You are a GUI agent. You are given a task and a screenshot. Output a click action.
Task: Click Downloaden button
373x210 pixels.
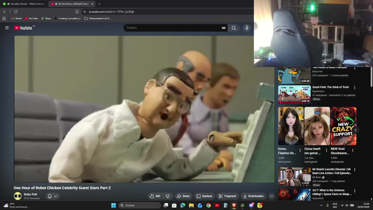pyautogui.click(x=253, y=196)
